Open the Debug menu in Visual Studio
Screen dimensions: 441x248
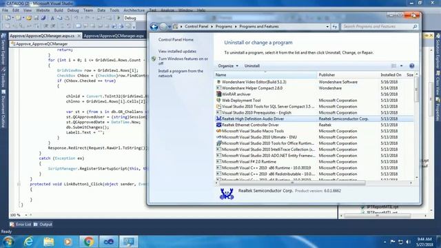[x=73, y=10]
